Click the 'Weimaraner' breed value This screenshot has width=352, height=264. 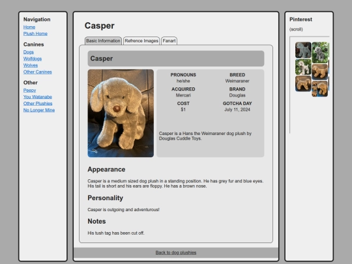click(237, 81)
